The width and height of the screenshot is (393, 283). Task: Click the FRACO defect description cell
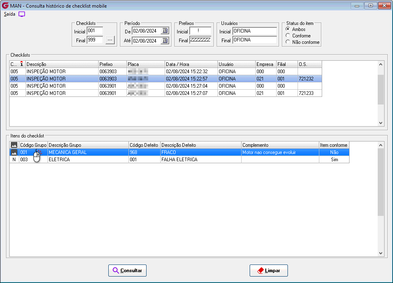(201, 152)
